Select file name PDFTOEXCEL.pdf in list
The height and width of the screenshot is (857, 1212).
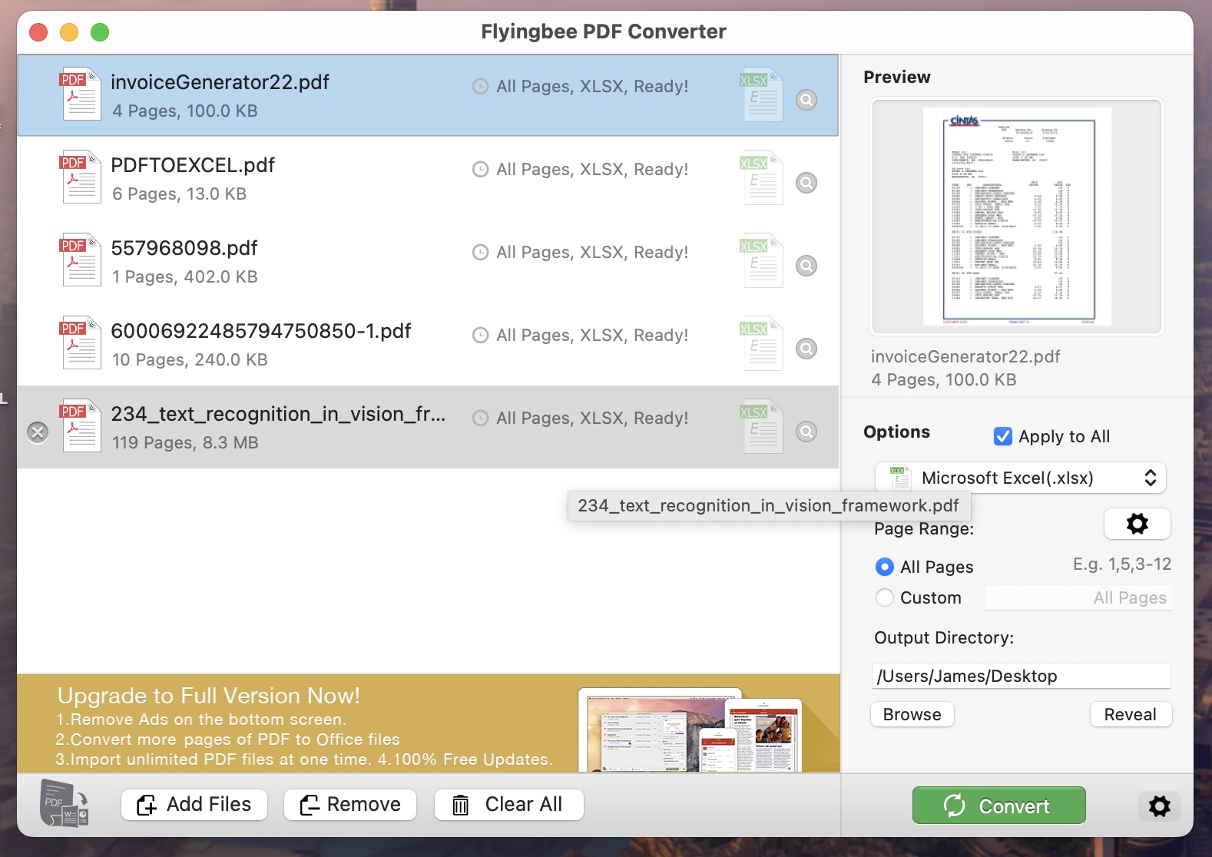pyautogui.click(x=193, y=165)
